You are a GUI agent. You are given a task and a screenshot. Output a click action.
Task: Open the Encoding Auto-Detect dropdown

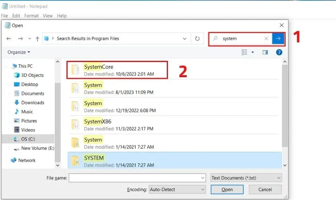[x=177, y=190]
